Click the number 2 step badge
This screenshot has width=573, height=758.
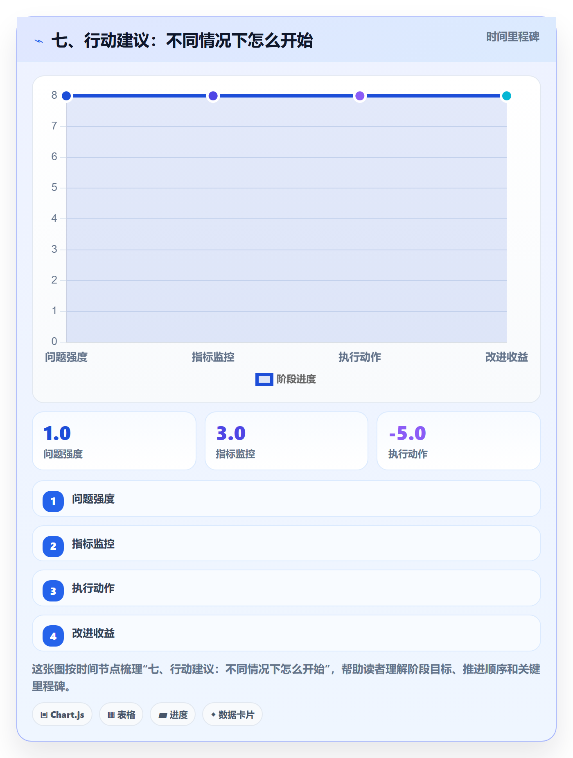tap(53, 546)
